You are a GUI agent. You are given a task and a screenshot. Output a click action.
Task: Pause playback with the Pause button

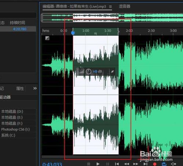pyautogui.click(x=107, y=164)
